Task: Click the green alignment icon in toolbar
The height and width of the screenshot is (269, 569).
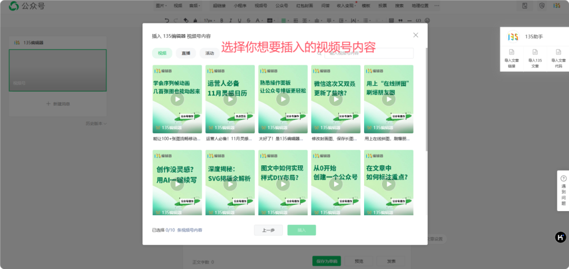Action: [283, 21]
